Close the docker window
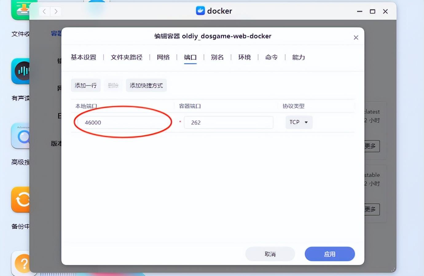The height and width of the screenshot is (276, 424). pyautogui.click(x=385, y=11)
